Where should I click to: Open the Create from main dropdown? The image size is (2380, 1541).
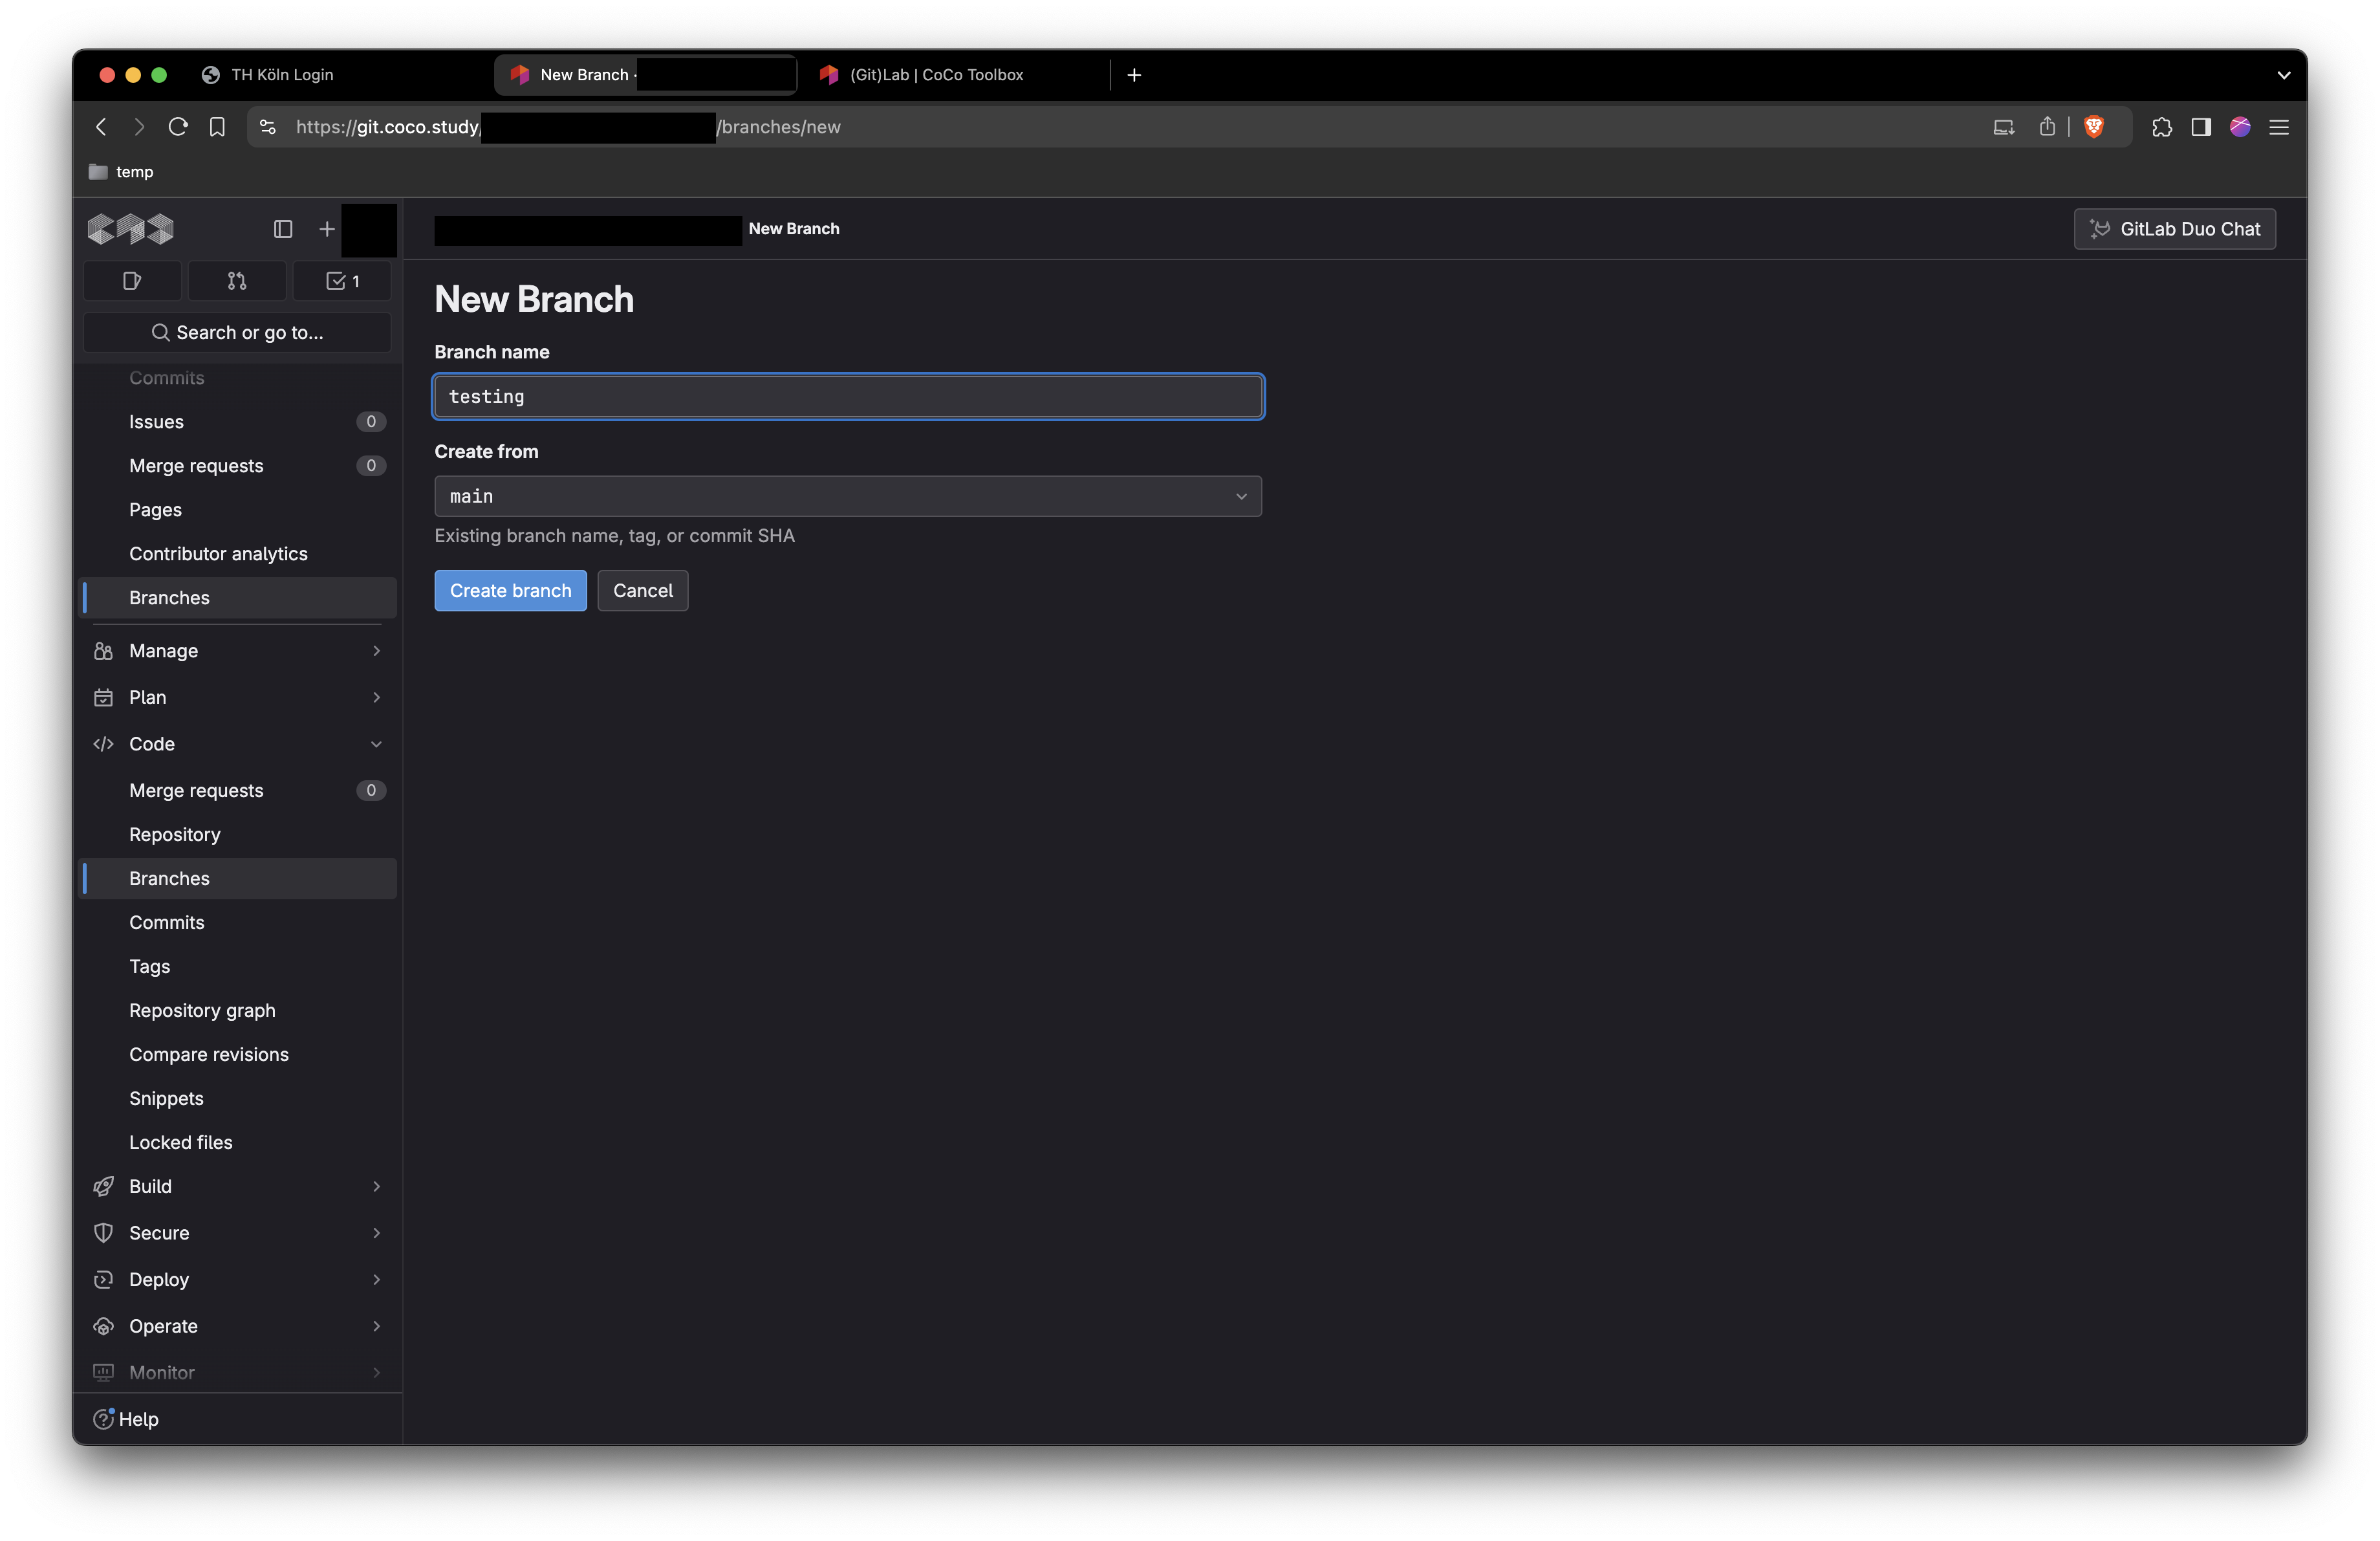click(848, 497)
